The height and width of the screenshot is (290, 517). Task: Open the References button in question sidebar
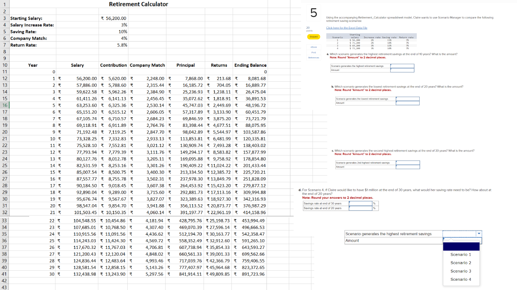[313, 58]
